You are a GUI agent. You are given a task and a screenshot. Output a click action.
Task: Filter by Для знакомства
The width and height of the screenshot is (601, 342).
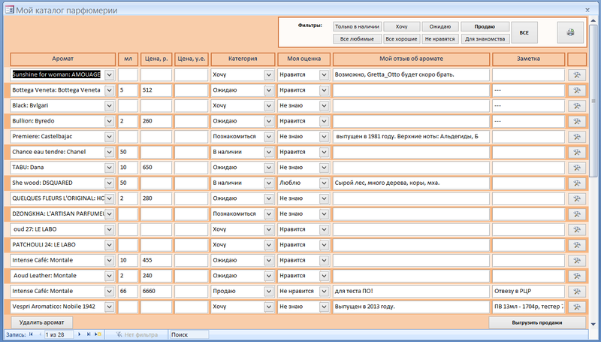click(485, 39)
